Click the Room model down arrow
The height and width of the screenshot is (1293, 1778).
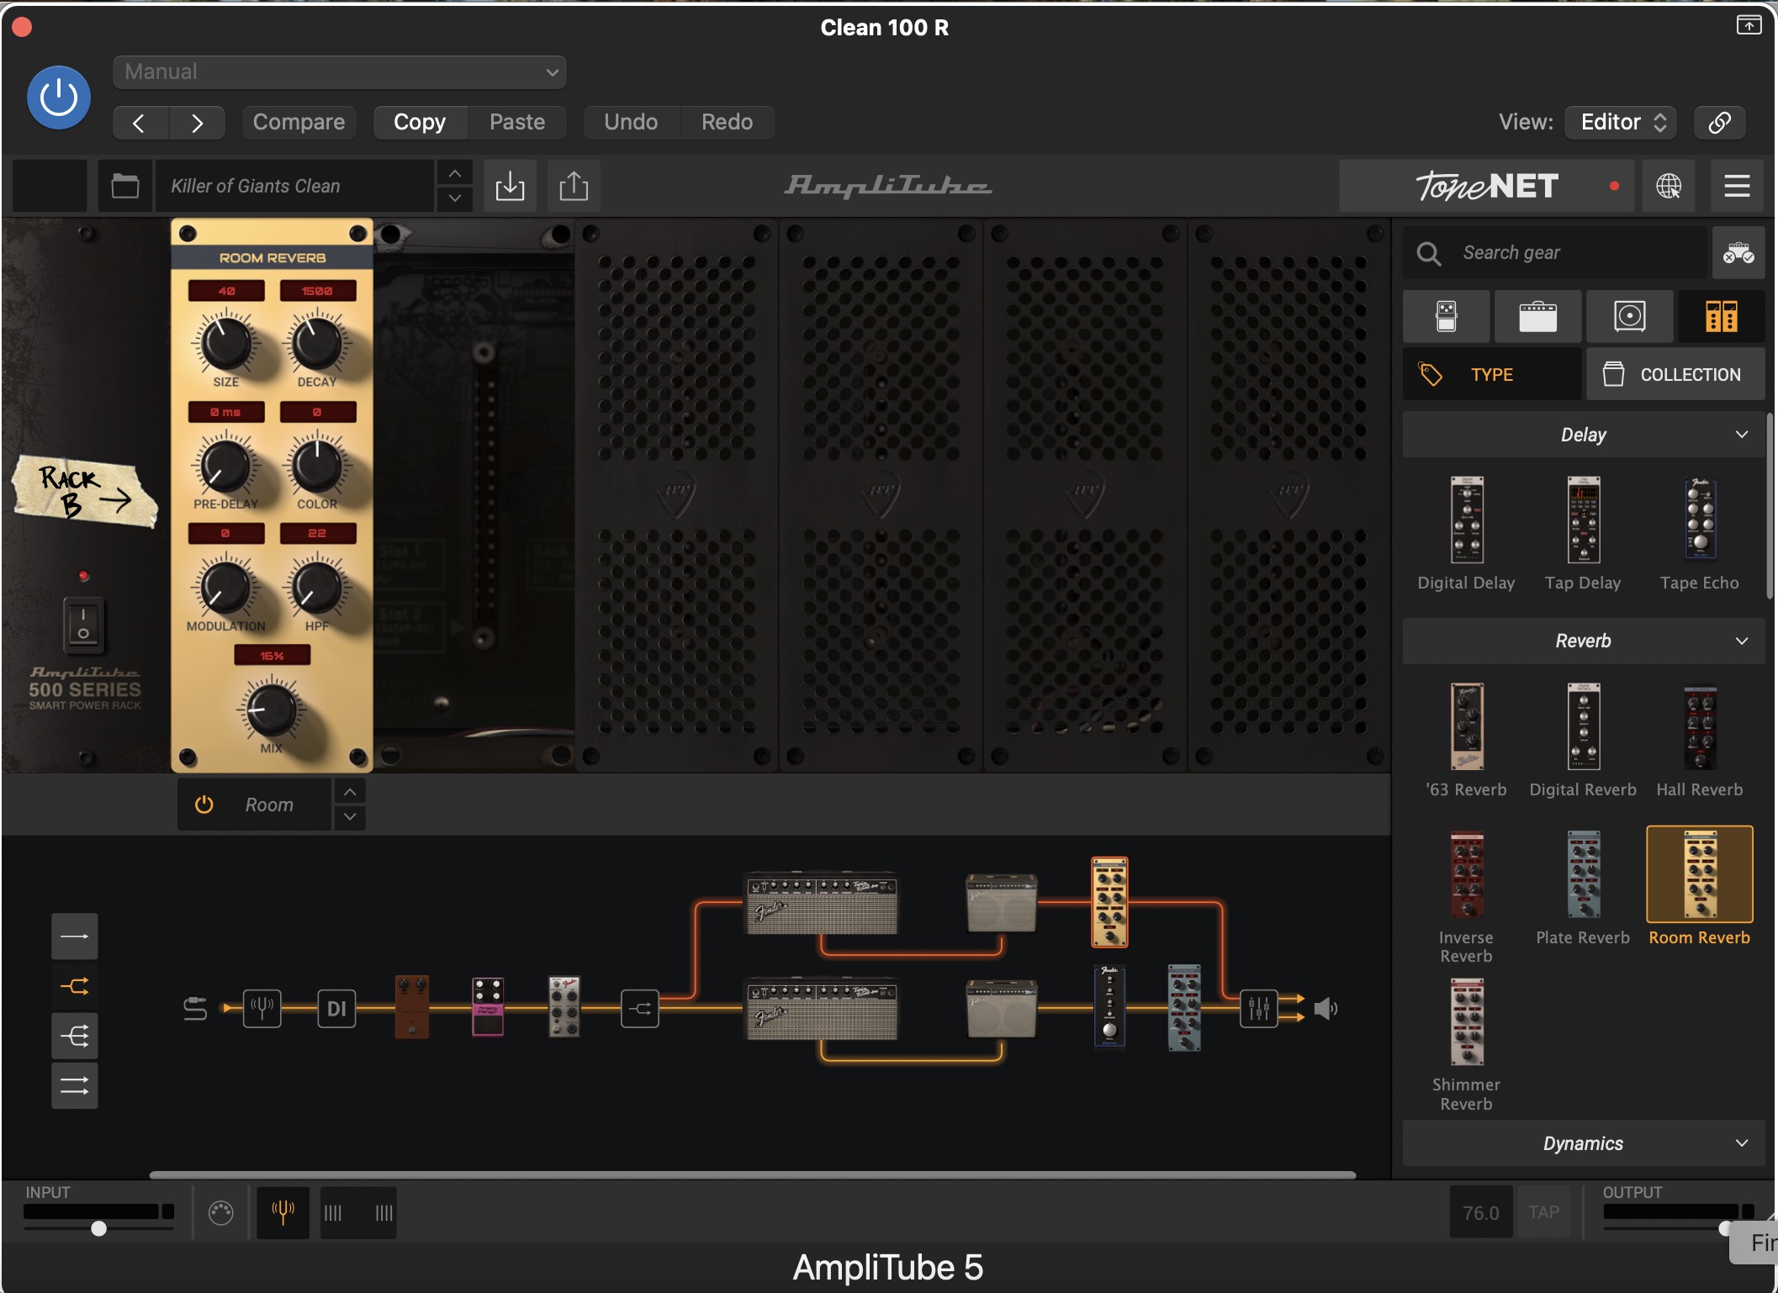point(350,817)
